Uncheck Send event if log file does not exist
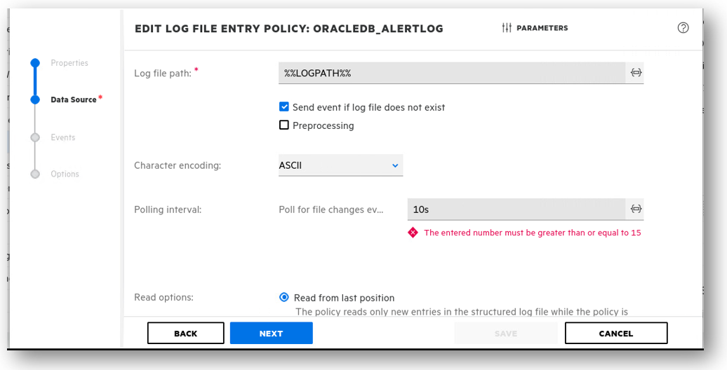The image size is (727, 370). click(x=284, y=107)
